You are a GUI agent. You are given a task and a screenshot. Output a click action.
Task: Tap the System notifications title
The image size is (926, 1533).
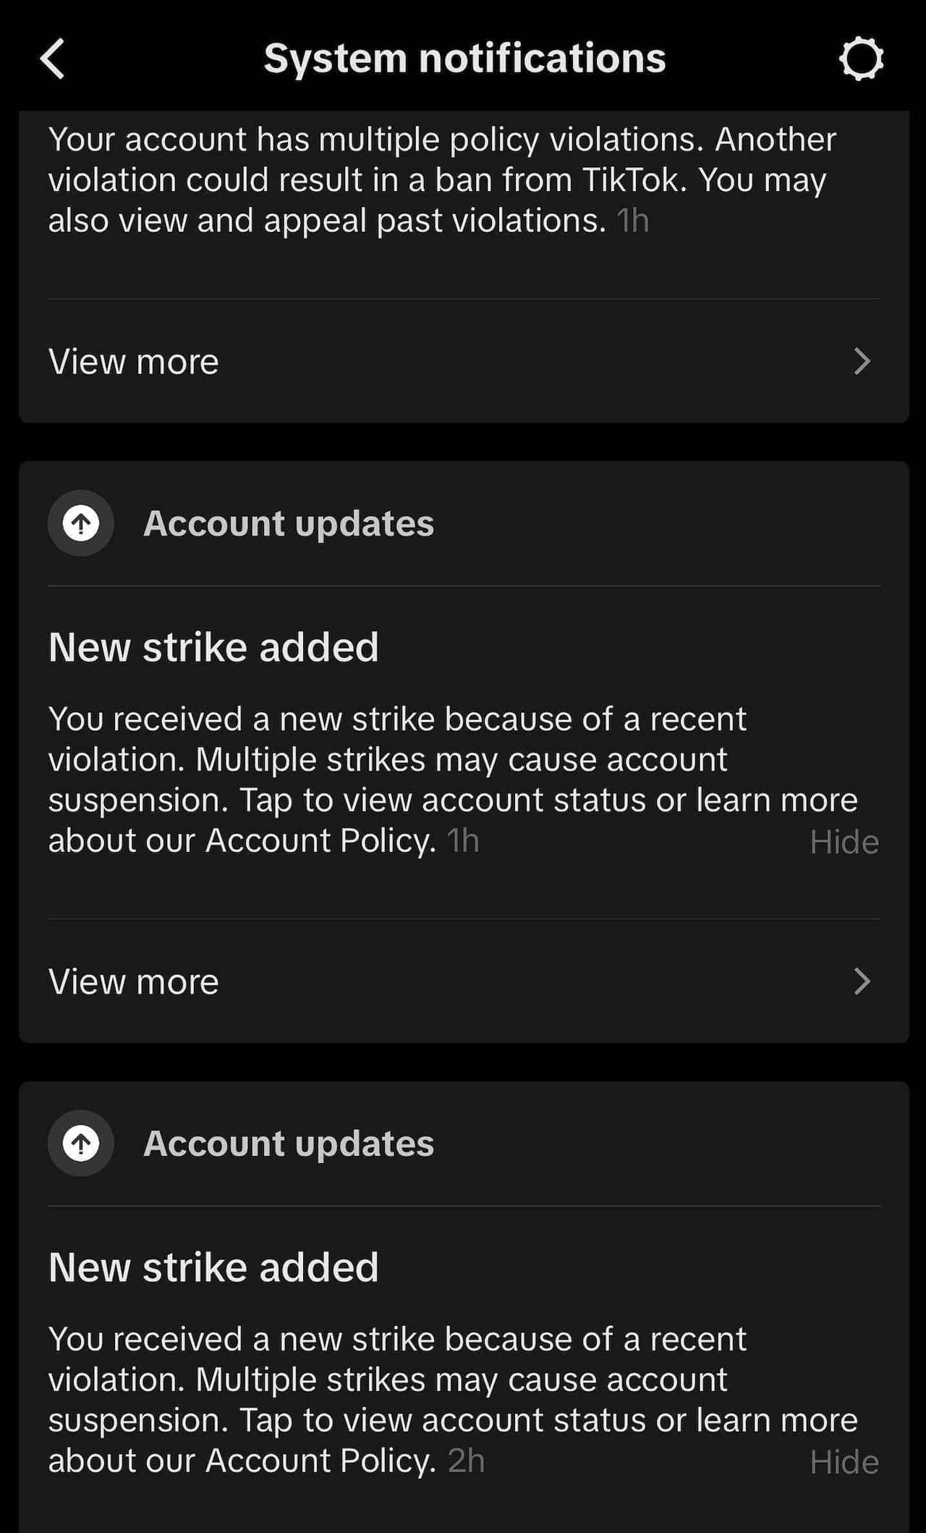pos(465,58)
